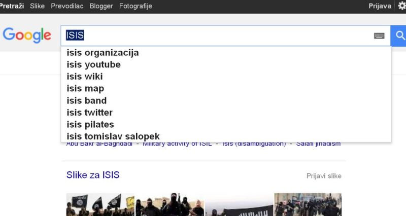The width and height of the screenshot is (406, 216).
Task: Select suggestion 'isis tomislav salopek'
Action: [226, 136]
